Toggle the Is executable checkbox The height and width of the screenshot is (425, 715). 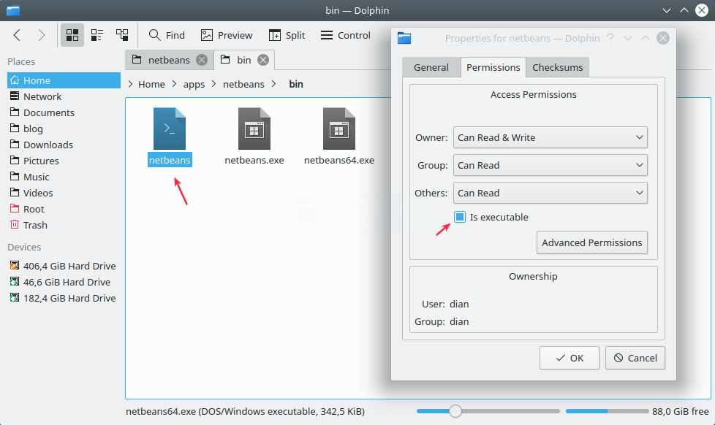[x=459, y=217]
